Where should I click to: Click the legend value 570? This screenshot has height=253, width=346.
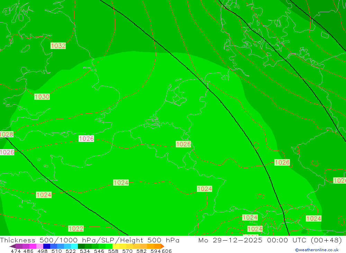point(127,251)
